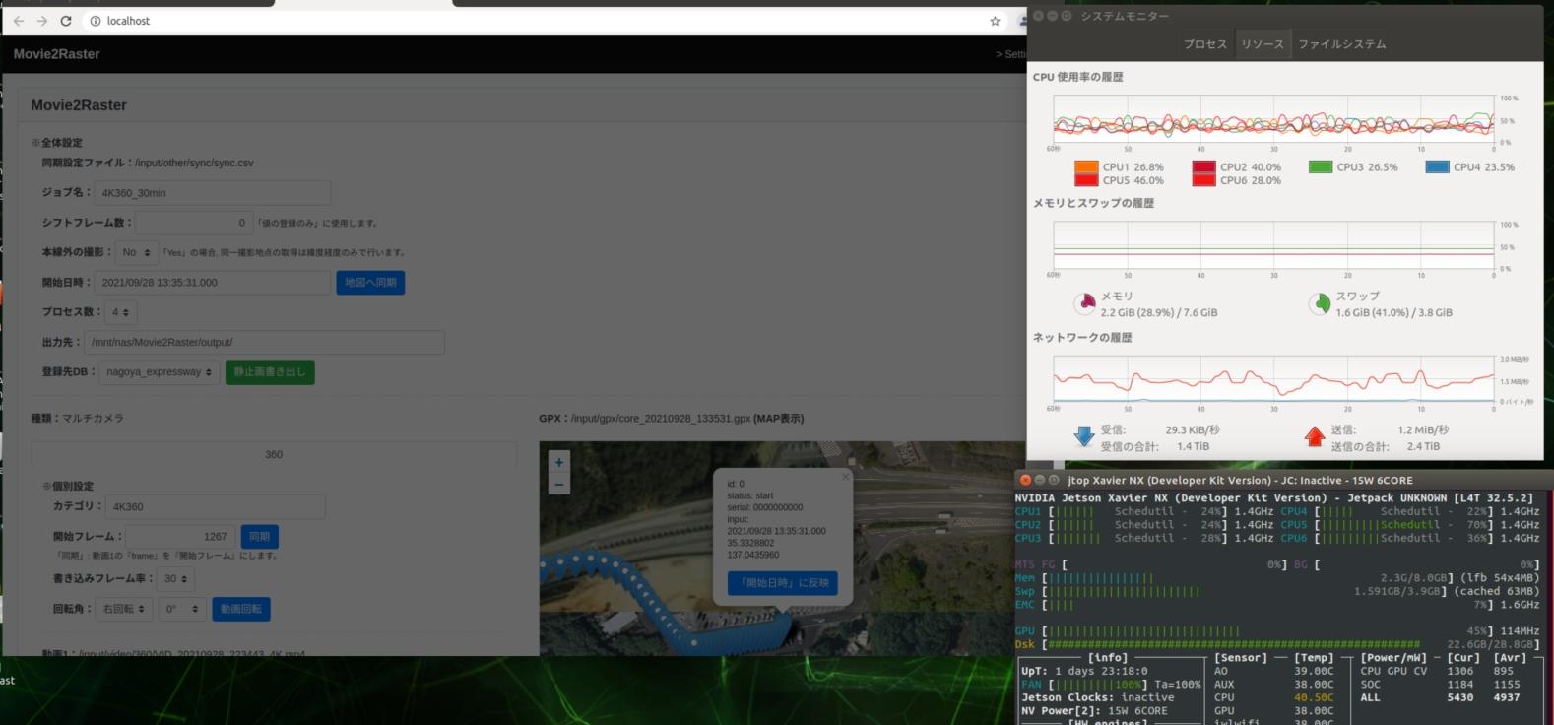Click the '2.2 GiB (28.9%) / 7.6 GiB' memory value

[x=1159, y=313]
